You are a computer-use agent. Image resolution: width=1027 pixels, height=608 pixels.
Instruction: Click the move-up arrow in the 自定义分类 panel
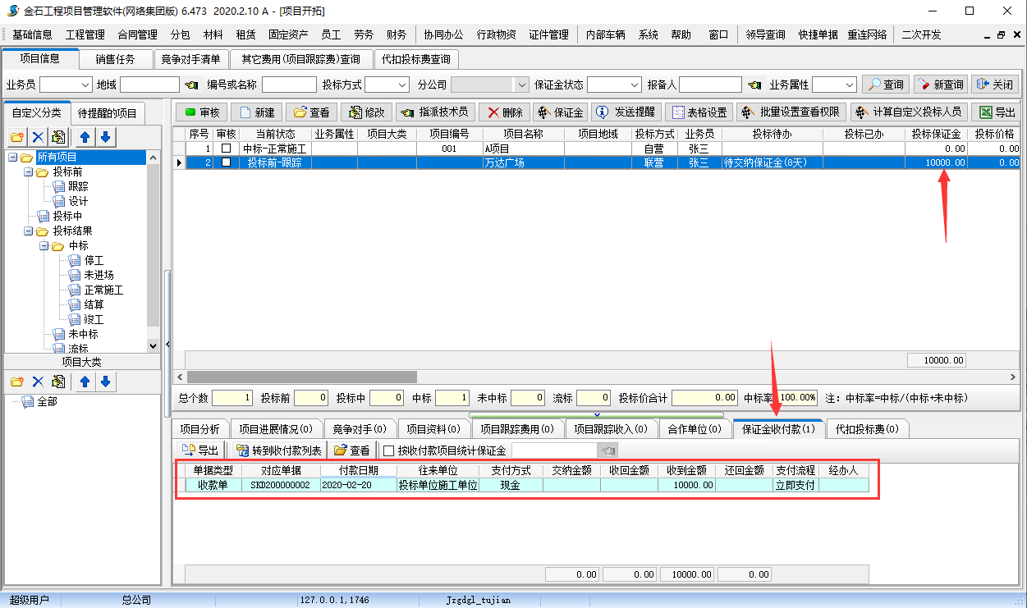pyautogui.click(x=84, y=137)
